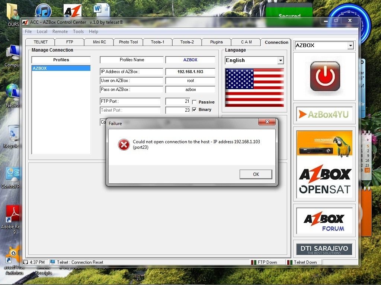Click the Profiles Name field with AZBOX
Screen dimensions: 381x285
click(x=190, y=60)
